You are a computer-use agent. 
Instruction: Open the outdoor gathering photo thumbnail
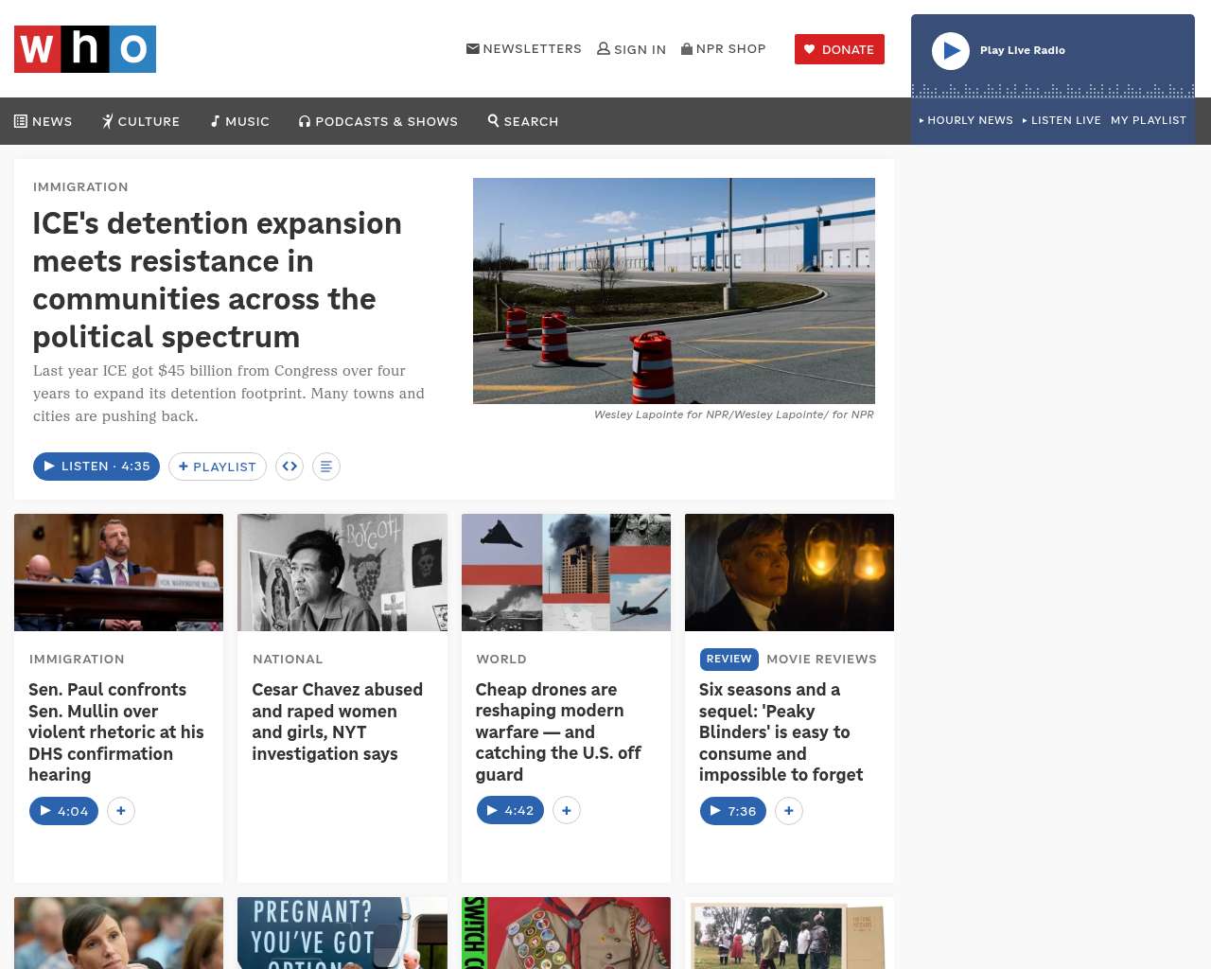(789, 933)
